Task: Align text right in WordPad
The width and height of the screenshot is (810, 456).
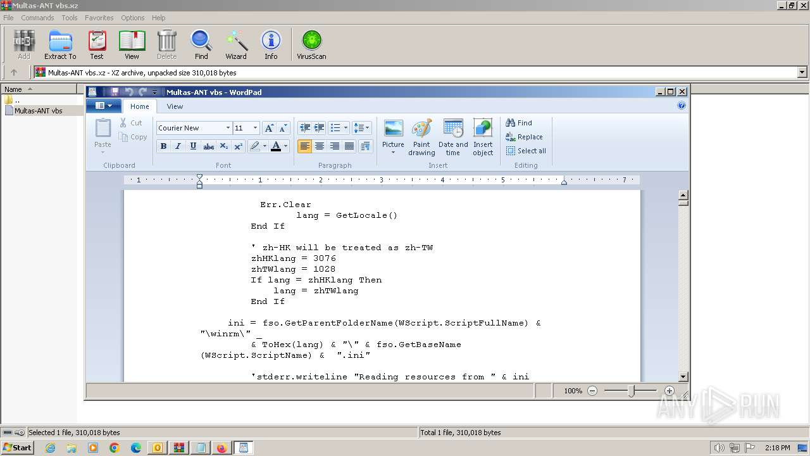Action: (335, 146)
